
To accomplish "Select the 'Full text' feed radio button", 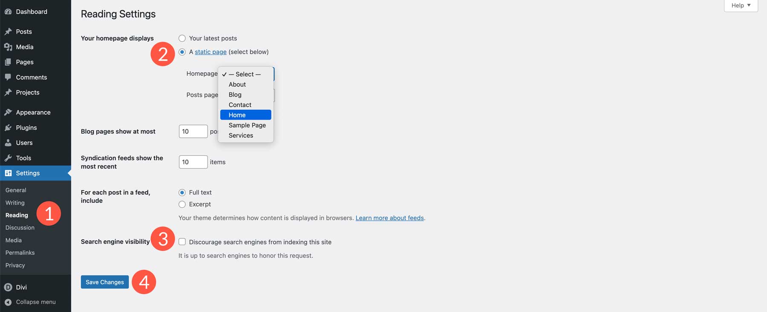I will click(x=182, y=192).
